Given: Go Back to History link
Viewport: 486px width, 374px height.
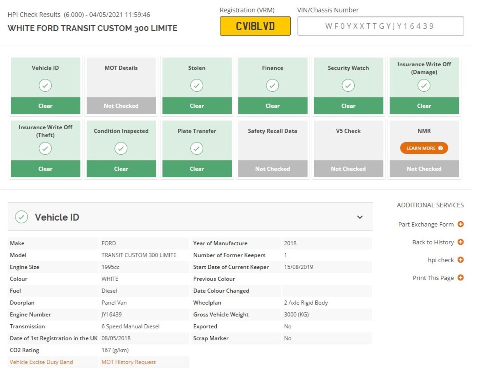Looking at the screenshot, I should pyautogui.click(x=433, y=242).
